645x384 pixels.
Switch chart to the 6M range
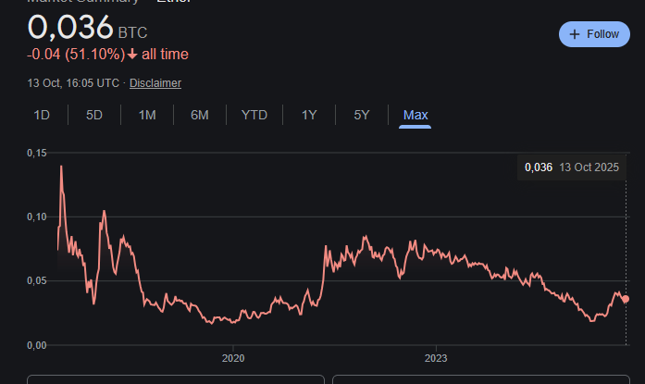(x=200, y=116)
